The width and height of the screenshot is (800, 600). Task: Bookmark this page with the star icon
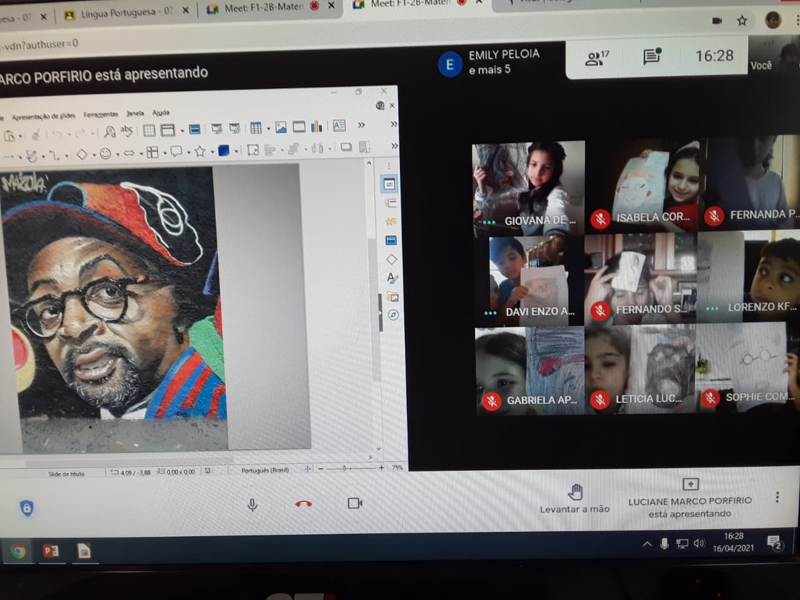coord(742,21)
